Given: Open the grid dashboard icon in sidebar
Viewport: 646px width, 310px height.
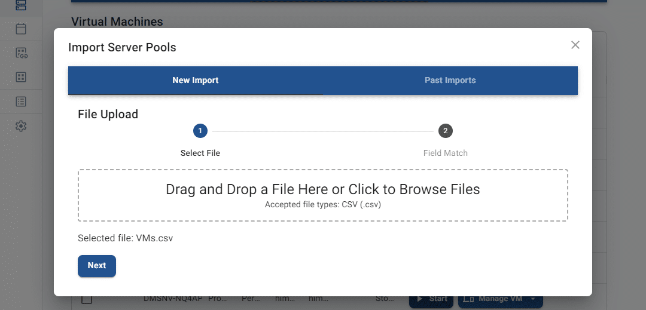Looking at the screenshot, I should click(21, 77).
